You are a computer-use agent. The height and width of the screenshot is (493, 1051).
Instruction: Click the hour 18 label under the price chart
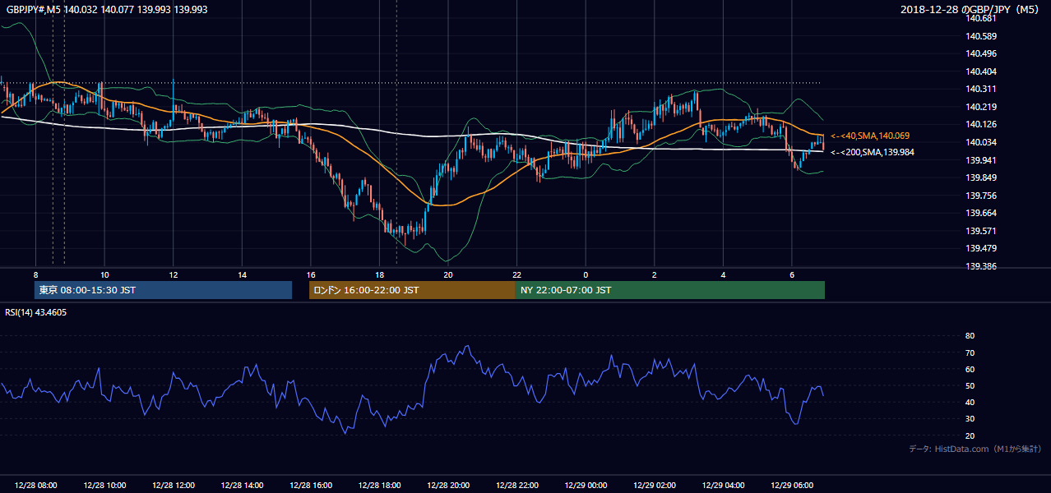[379, 274]
